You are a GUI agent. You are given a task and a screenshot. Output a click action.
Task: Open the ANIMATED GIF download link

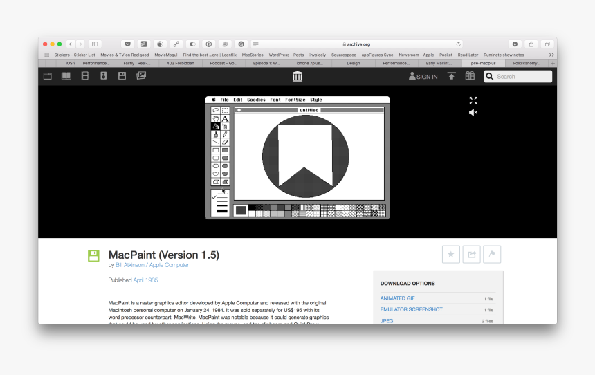click(x=397, y=298)
